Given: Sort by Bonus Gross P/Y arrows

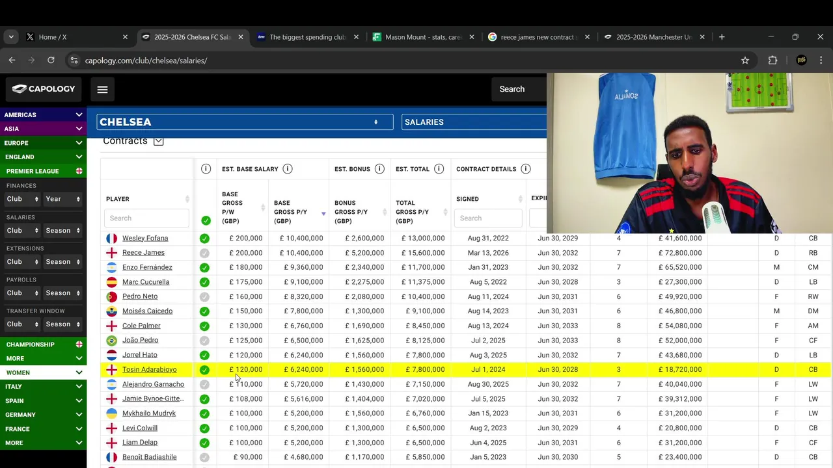Looking at the screenshot, I should (386, 212).
